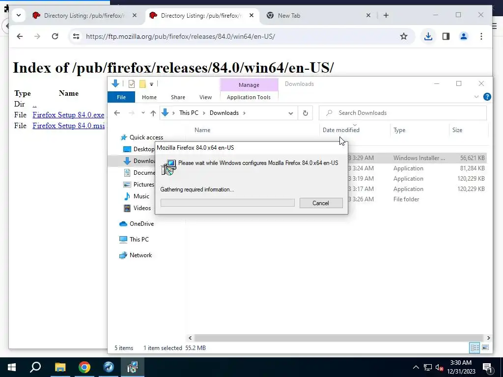The height and width of the screenshot is (377, 503).
Task: Expand Downloads breadcrumb chevron
Action: pyautogui.click(x=245, y=113)
